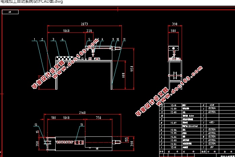Select the YZ-09 code in the parts table
235x157 pixels.
(173, 108)
